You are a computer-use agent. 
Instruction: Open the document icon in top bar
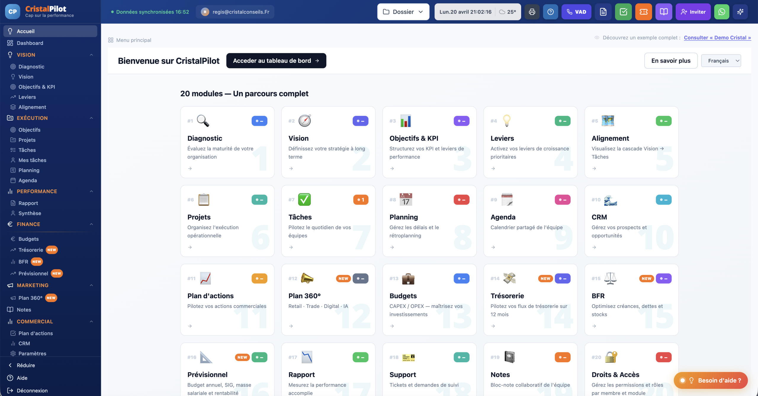tap(603, 12)
